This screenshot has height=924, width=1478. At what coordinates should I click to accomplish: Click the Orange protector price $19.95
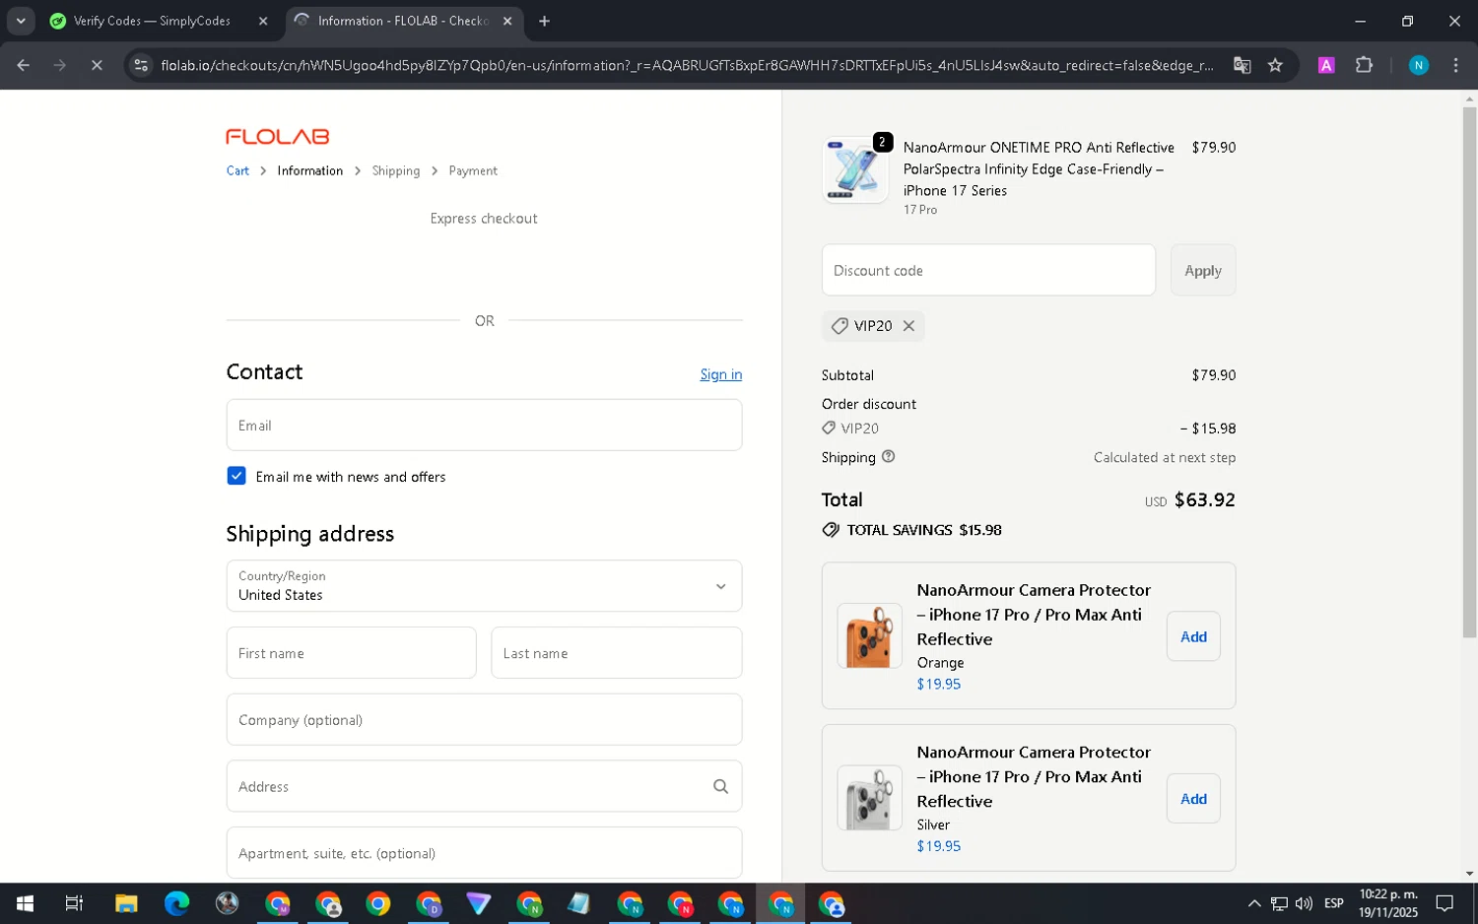(938, 684)
